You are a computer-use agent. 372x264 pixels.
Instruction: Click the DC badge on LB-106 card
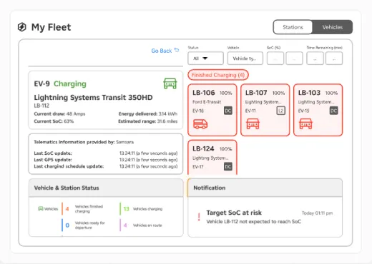click(x=228, y=111)
